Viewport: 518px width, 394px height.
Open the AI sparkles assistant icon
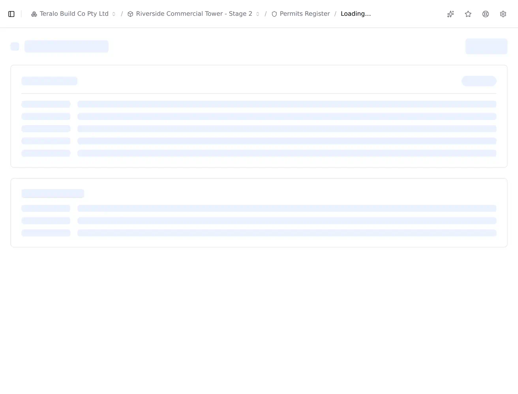450,14
